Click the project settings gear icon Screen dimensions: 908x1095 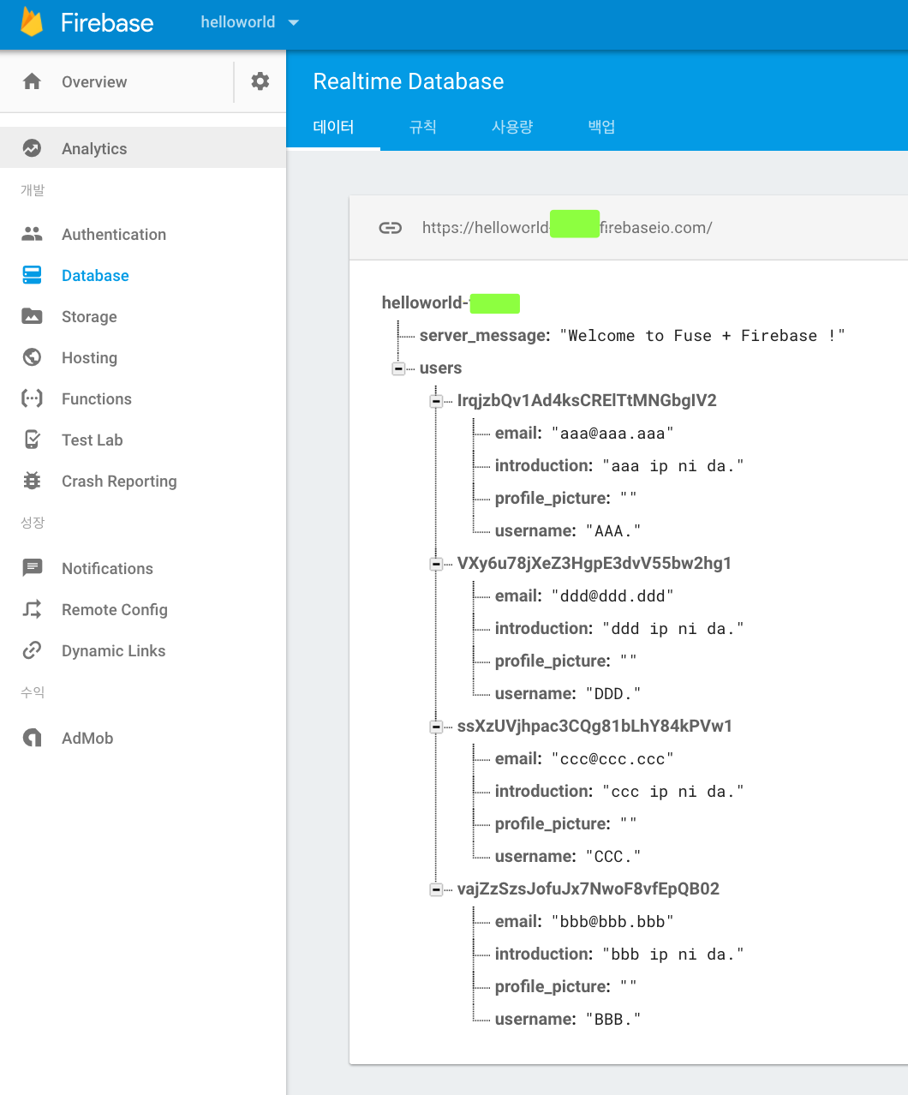[260, 81]
